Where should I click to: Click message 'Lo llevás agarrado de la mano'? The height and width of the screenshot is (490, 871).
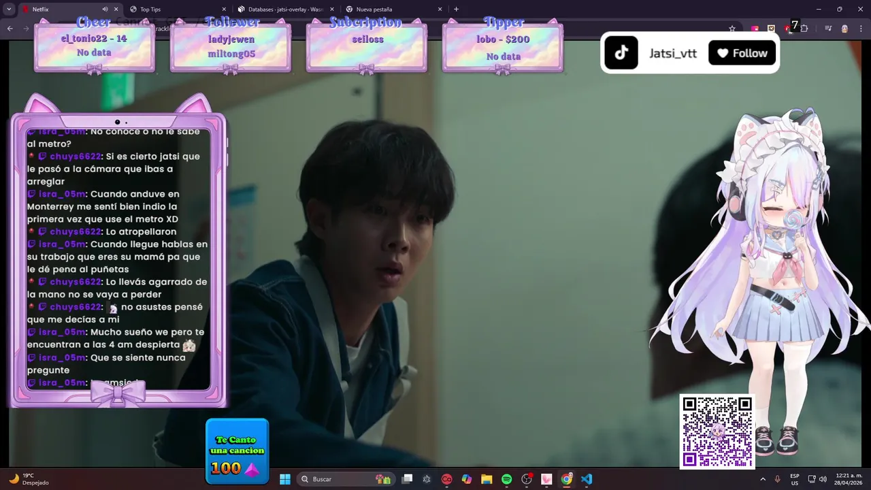[117, 288]
